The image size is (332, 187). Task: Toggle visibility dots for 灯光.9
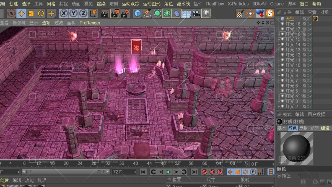pos(308,70)
